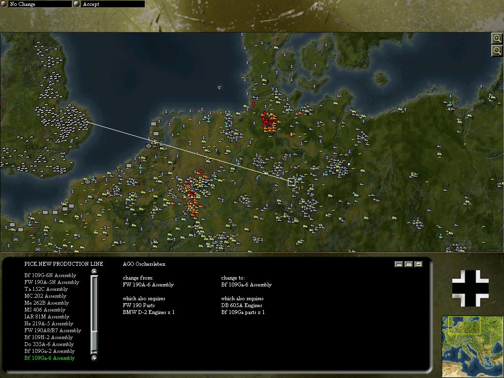This screenshot has height=378, width=504.
Task: Click FW 190A-6 Assembly under change from
Action: pos(148,285)
